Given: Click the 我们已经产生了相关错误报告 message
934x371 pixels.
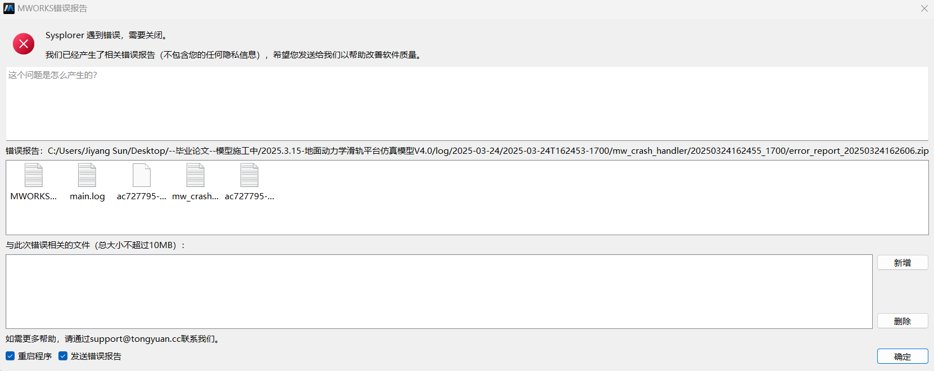Looking at the screenshot, I should pos(234,55).
